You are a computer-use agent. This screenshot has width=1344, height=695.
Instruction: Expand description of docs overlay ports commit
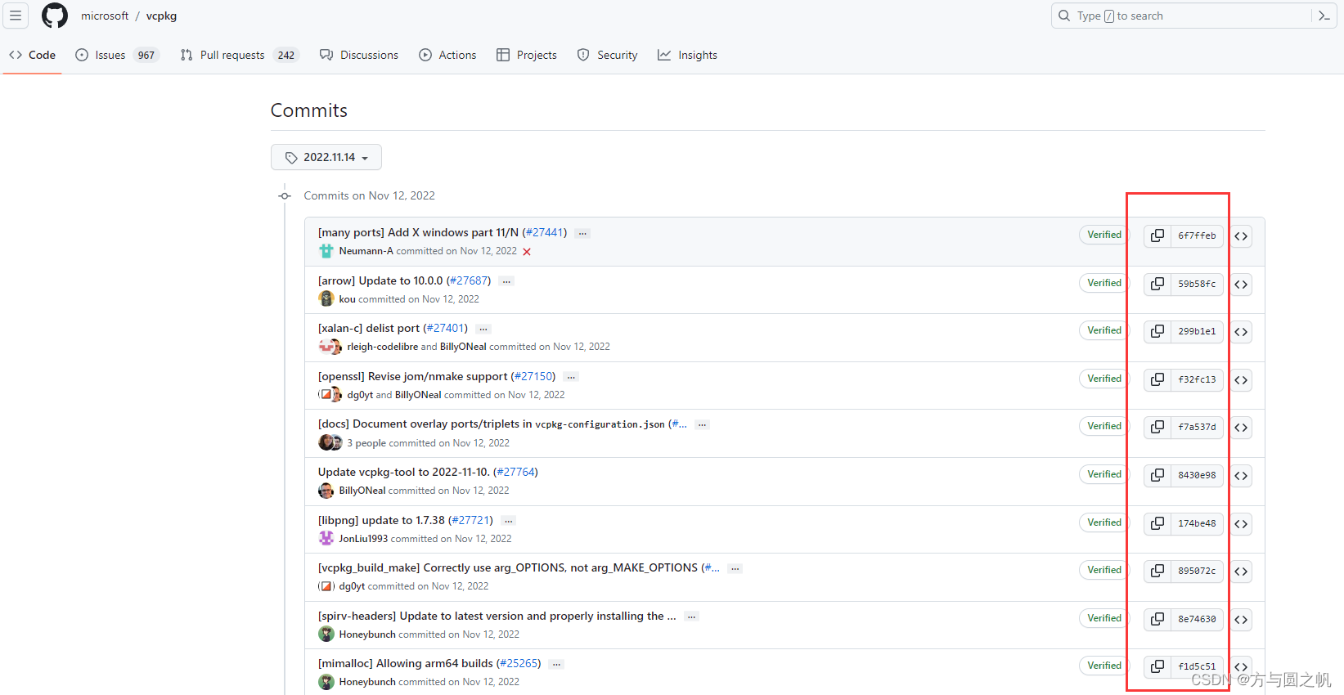pos(702,424)
